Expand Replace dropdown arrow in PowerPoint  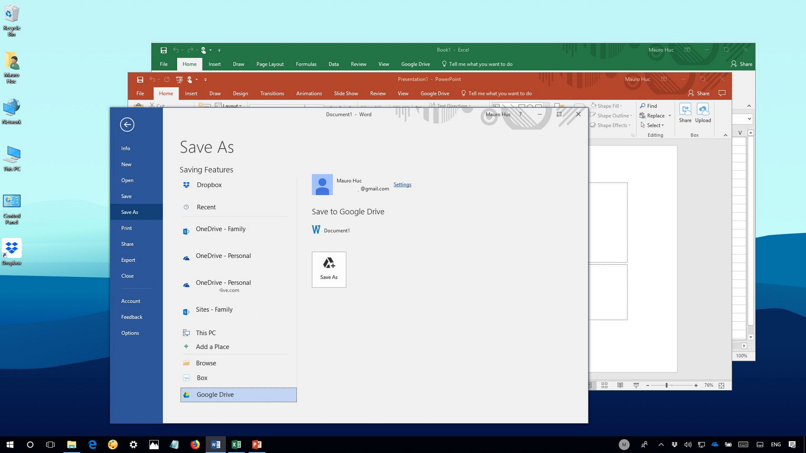click(x=669, y=116)
